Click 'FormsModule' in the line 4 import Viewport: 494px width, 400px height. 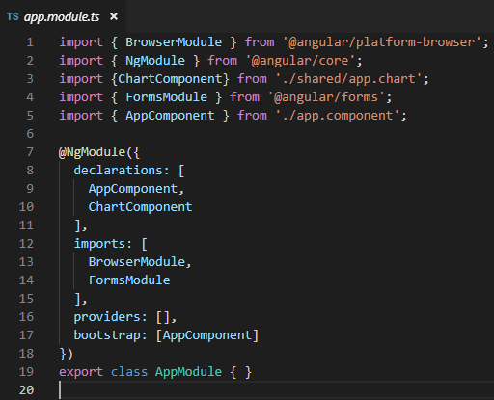[166, 97]
